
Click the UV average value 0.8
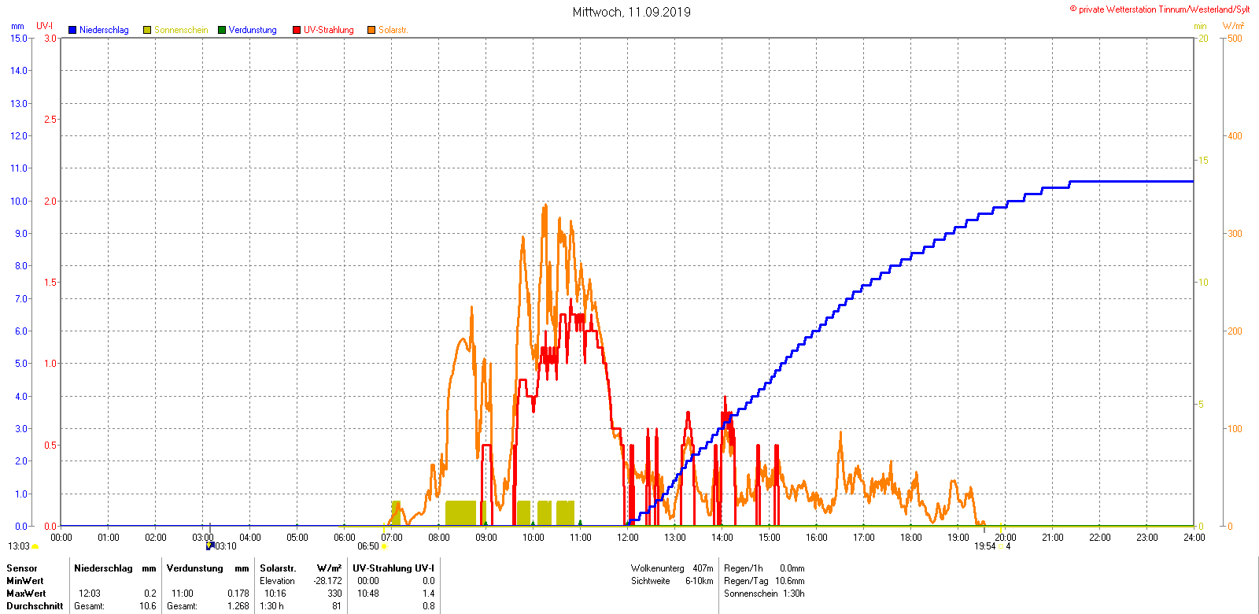[x=429, y=606]
